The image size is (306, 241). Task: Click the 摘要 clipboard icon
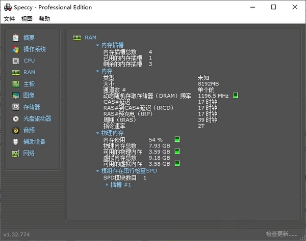click(16, 38)
